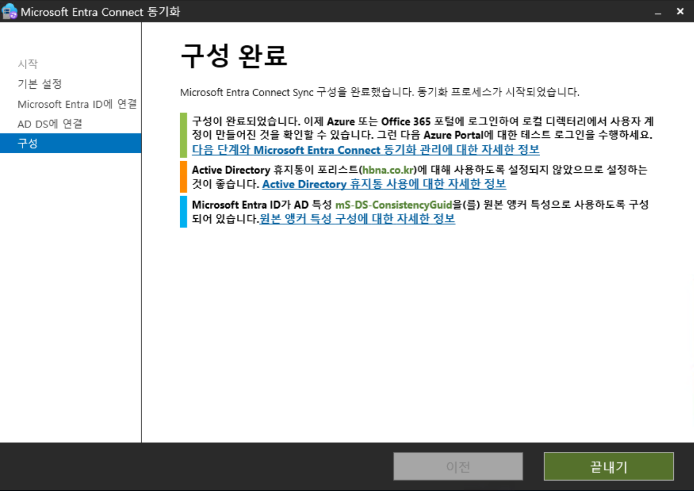
Task: Open link about Entra Connect 동기화 관리
Action: point(366,150)
